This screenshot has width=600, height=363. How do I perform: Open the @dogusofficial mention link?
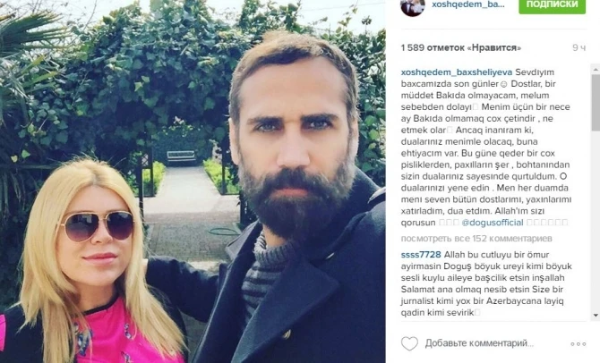[493, 223]
